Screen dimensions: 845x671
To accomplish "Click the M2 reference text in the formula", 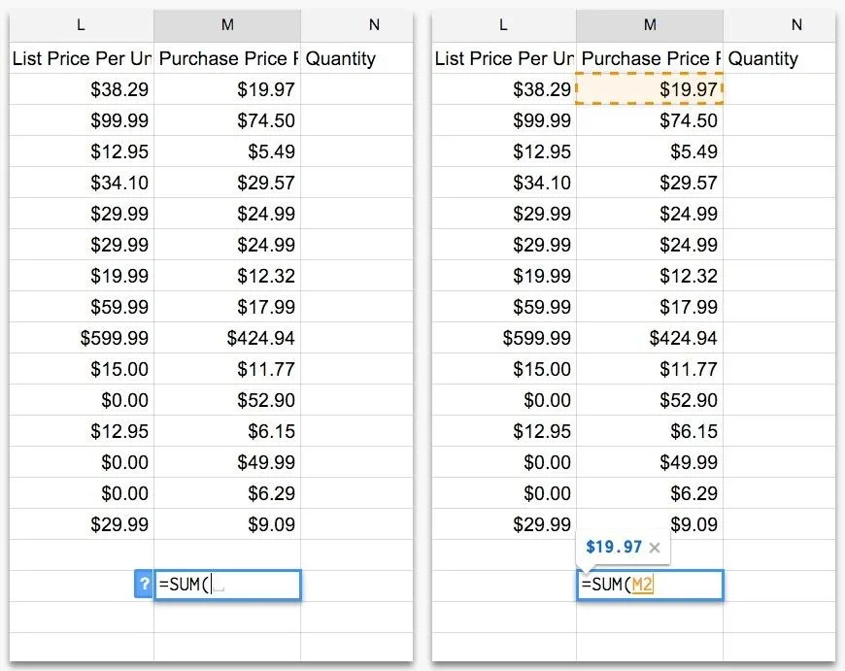I will 642,585.
